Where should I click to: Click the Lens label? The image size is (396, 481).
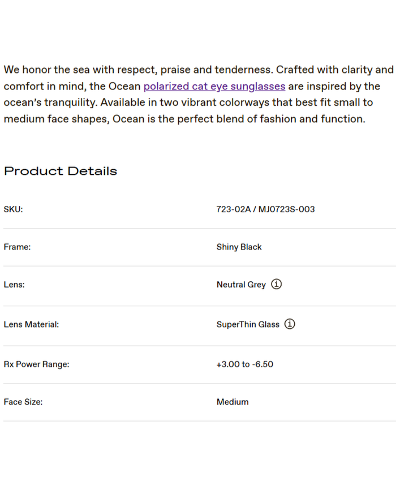point(14,285)
